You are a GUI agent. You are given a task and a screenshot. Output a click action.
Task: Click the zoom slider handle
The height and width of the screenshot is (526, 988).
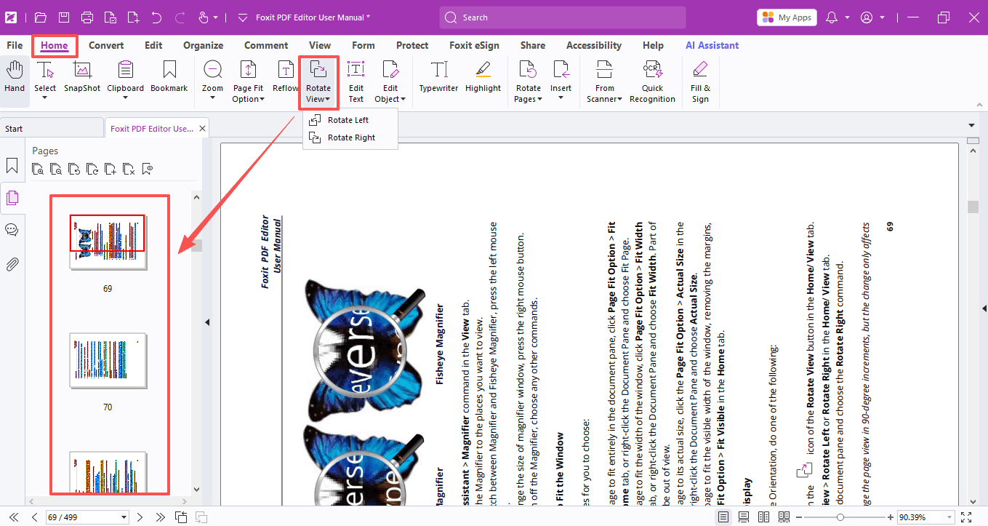(x=840, y=517)
